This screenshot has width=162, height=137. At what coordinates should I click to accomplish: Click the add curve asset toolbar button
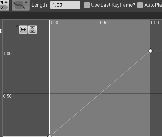point(21,5)
